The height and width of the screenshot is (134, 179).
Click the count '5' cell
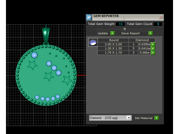pyautogui.click(x=134, y=48)
